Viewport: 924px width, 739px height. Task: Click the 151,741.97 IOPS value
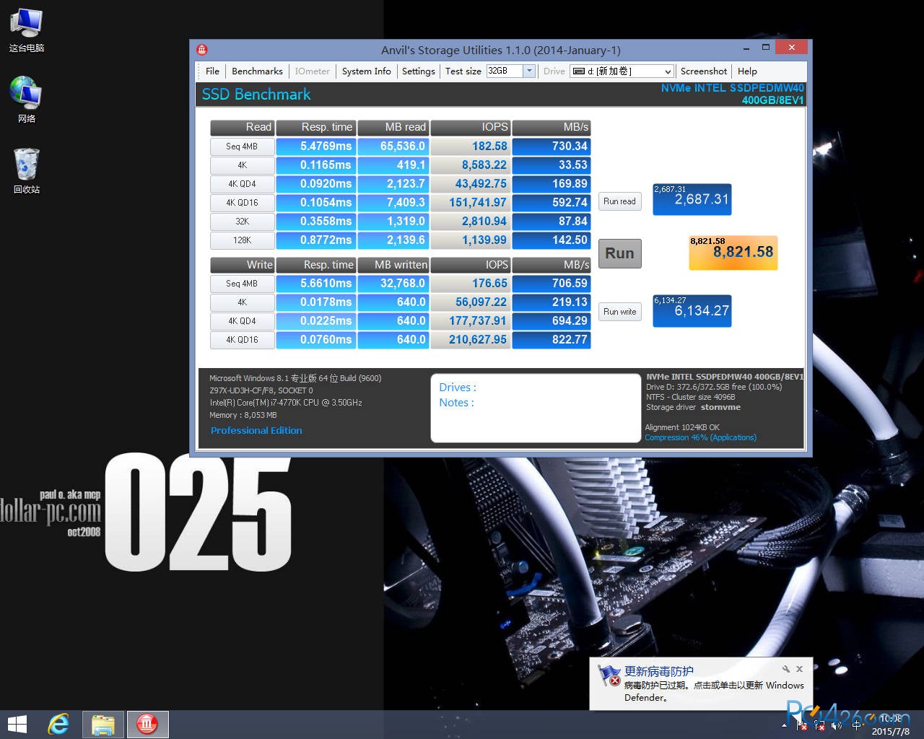471,203
